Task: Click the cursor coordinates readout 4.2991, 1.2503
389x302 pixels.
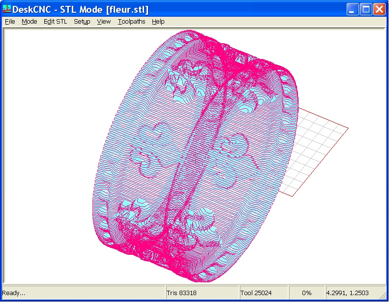Action: click(x=347, y=293)
